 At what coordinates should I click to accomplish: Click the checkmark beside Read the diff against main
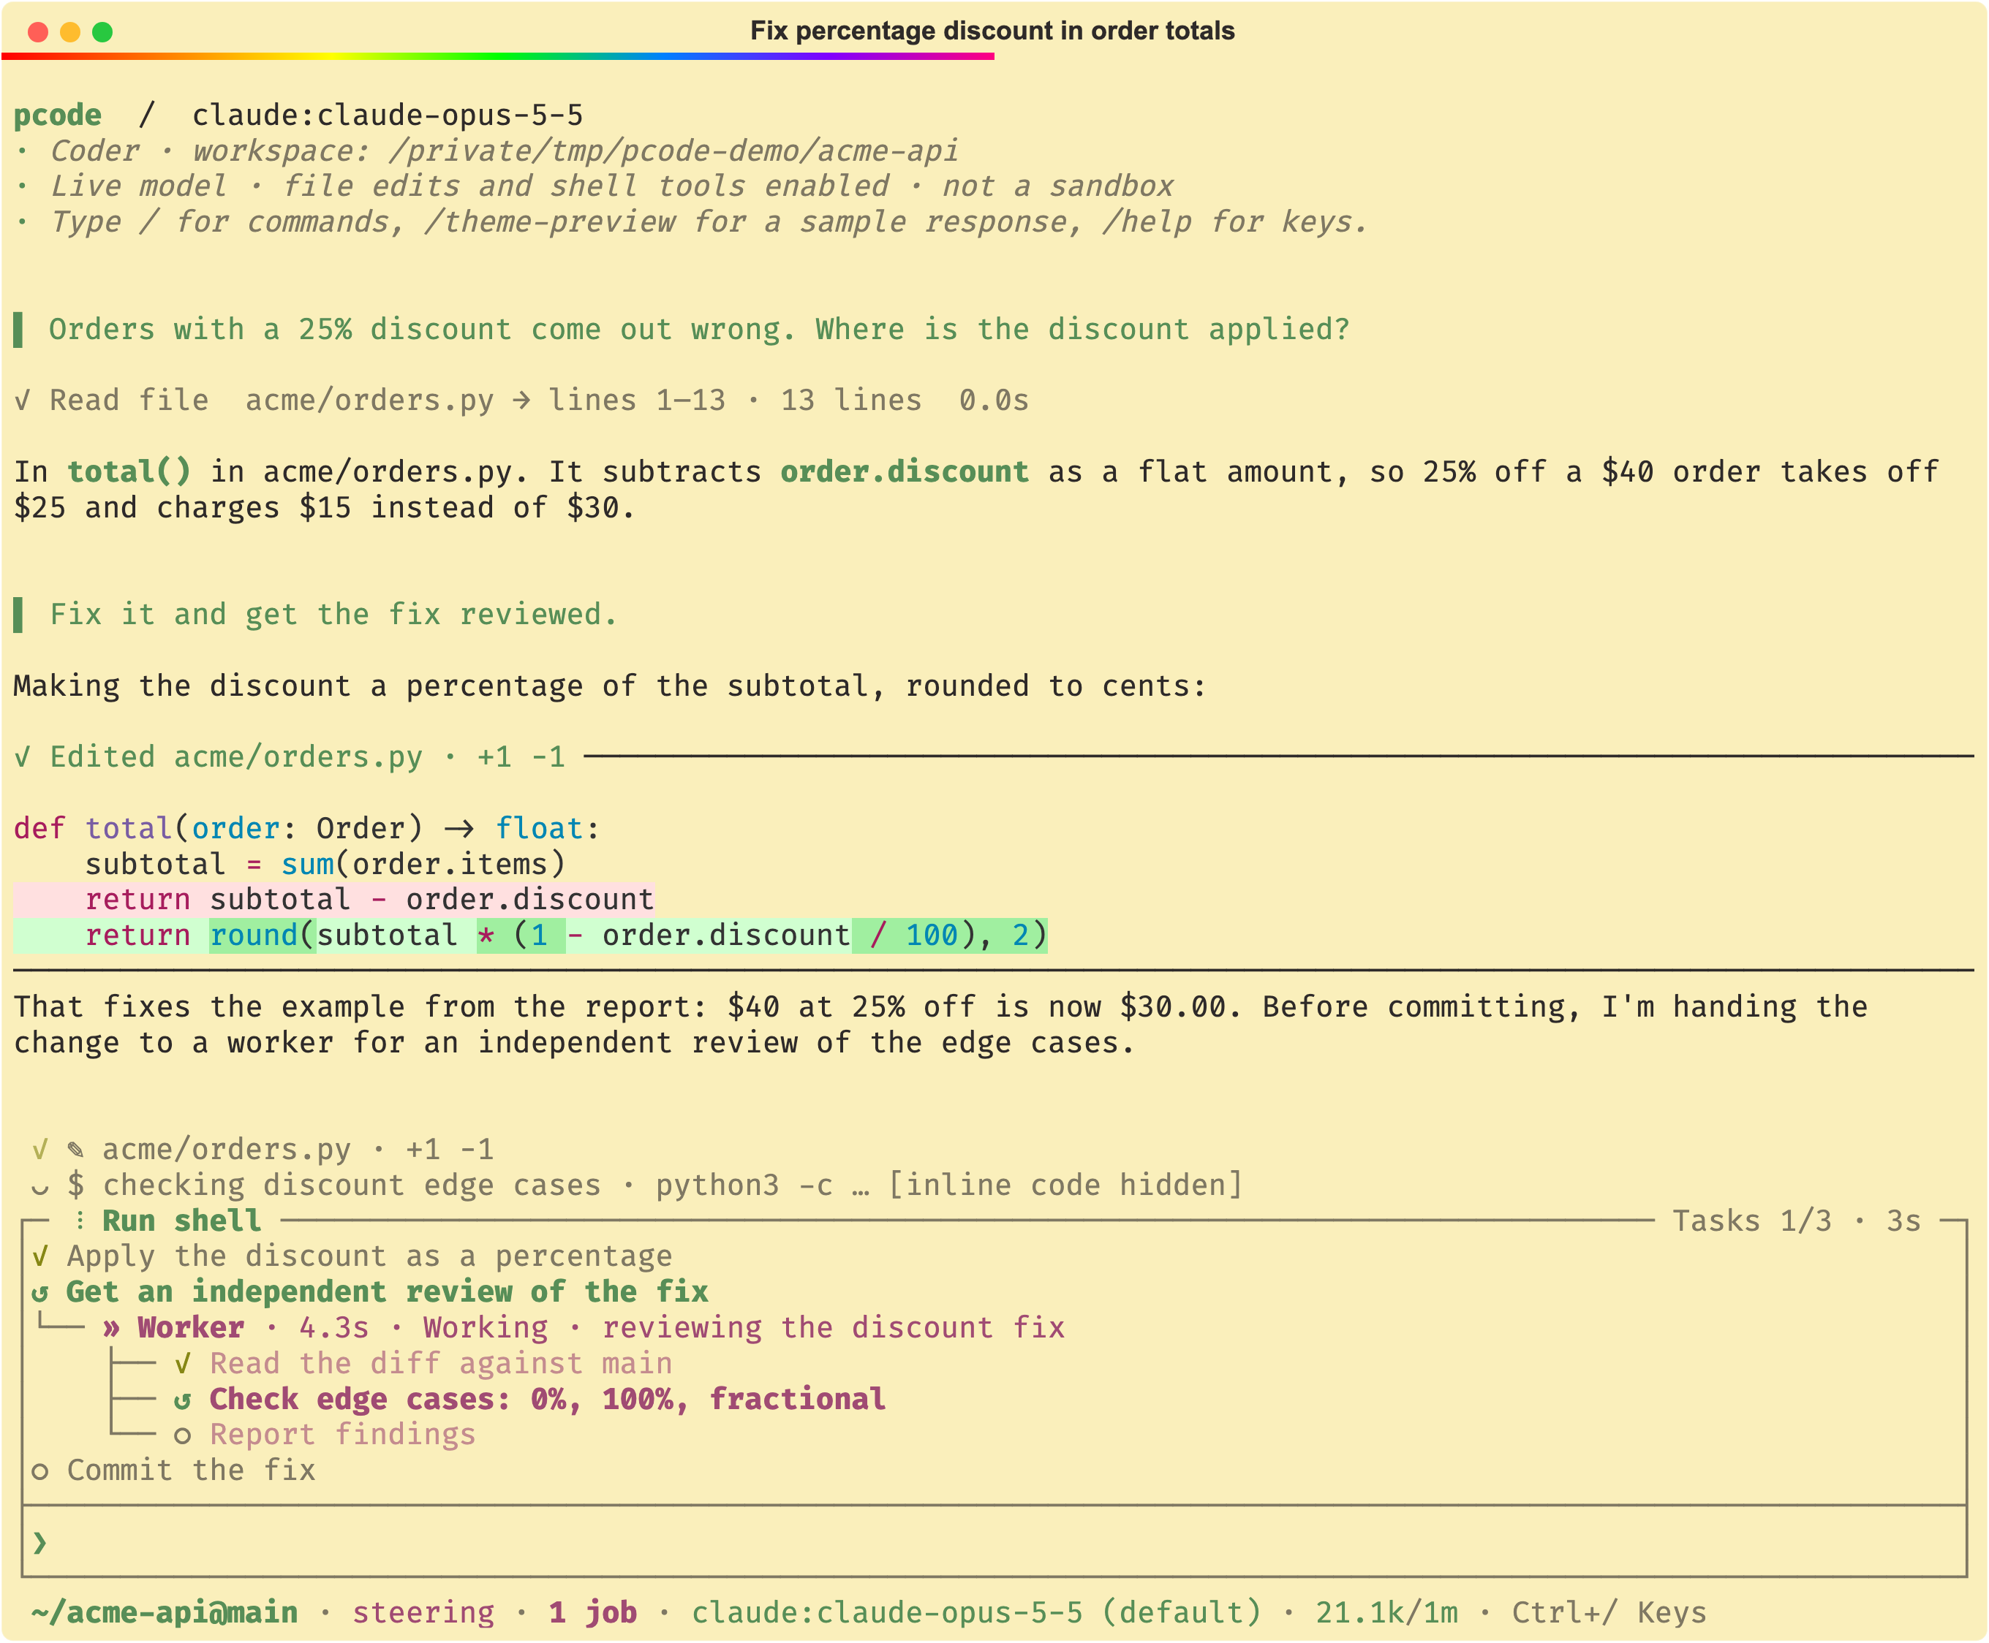(183, 1364)
